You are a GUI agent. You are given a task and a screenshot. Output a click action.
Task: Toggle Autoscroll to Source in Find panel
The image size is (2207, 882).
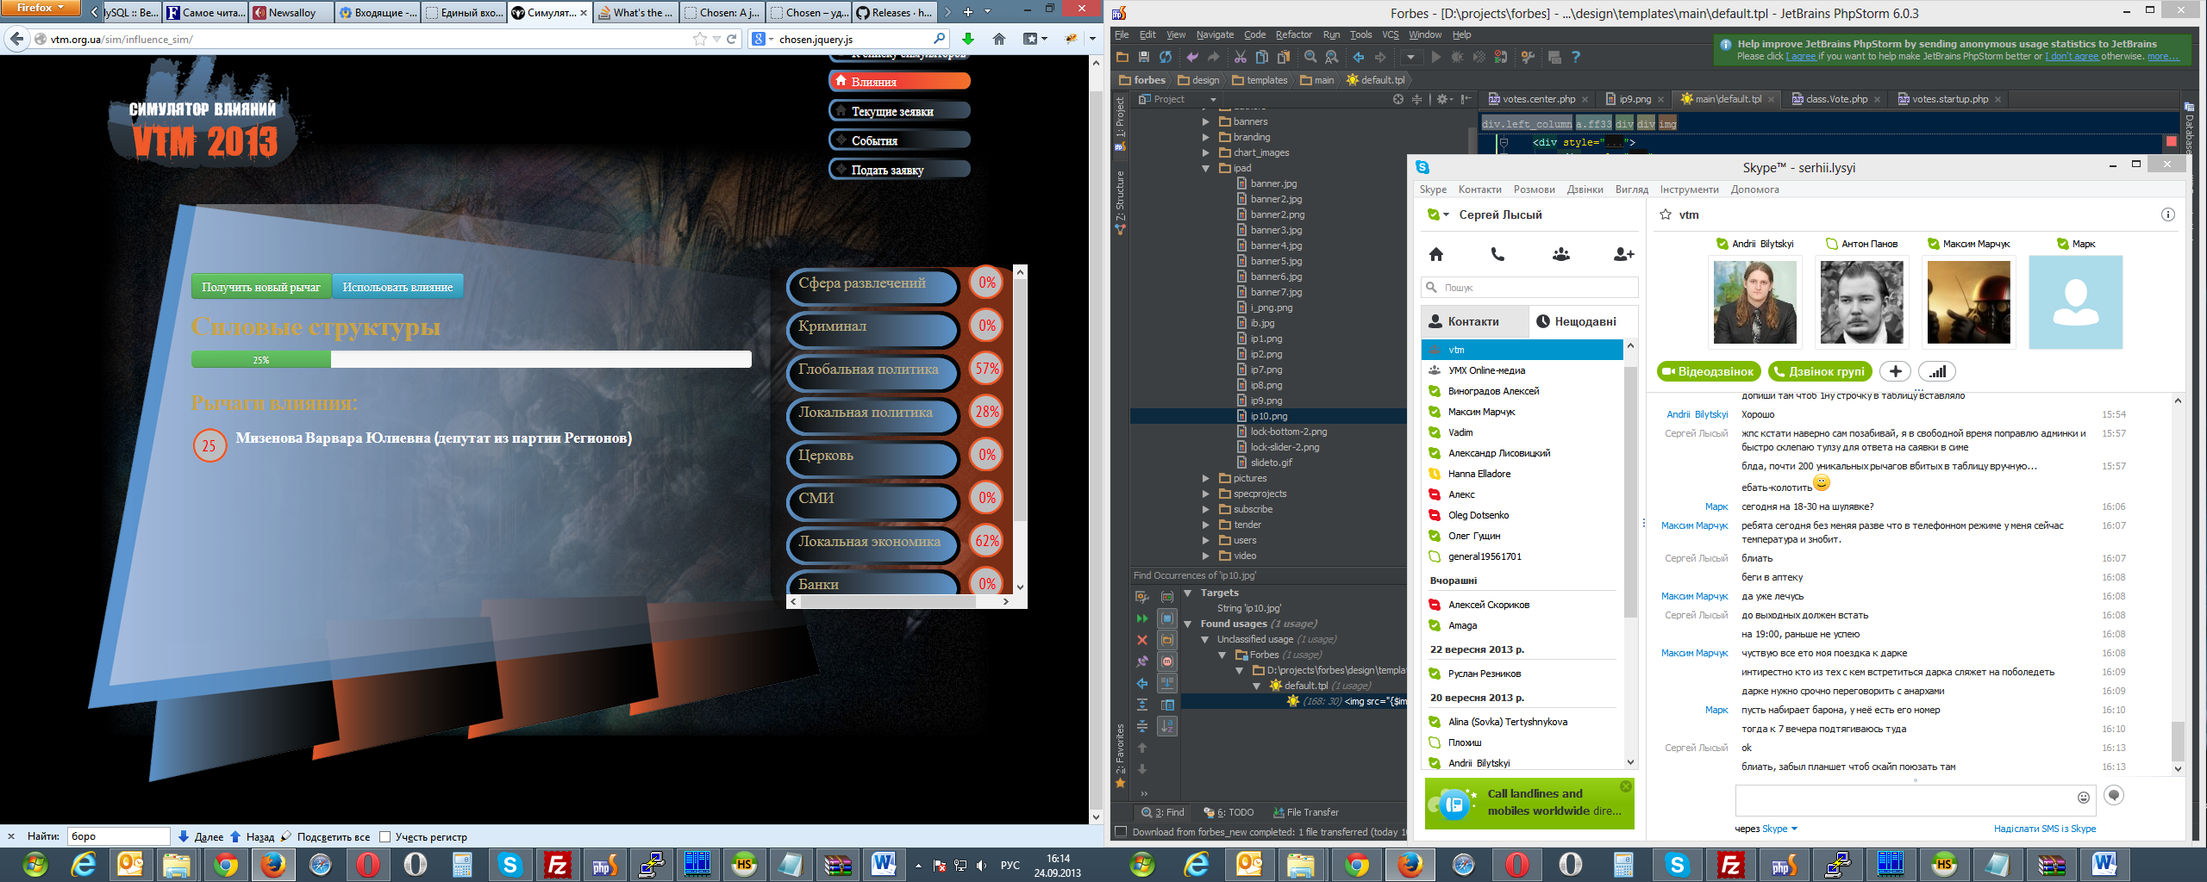[x=1167, y=683]
